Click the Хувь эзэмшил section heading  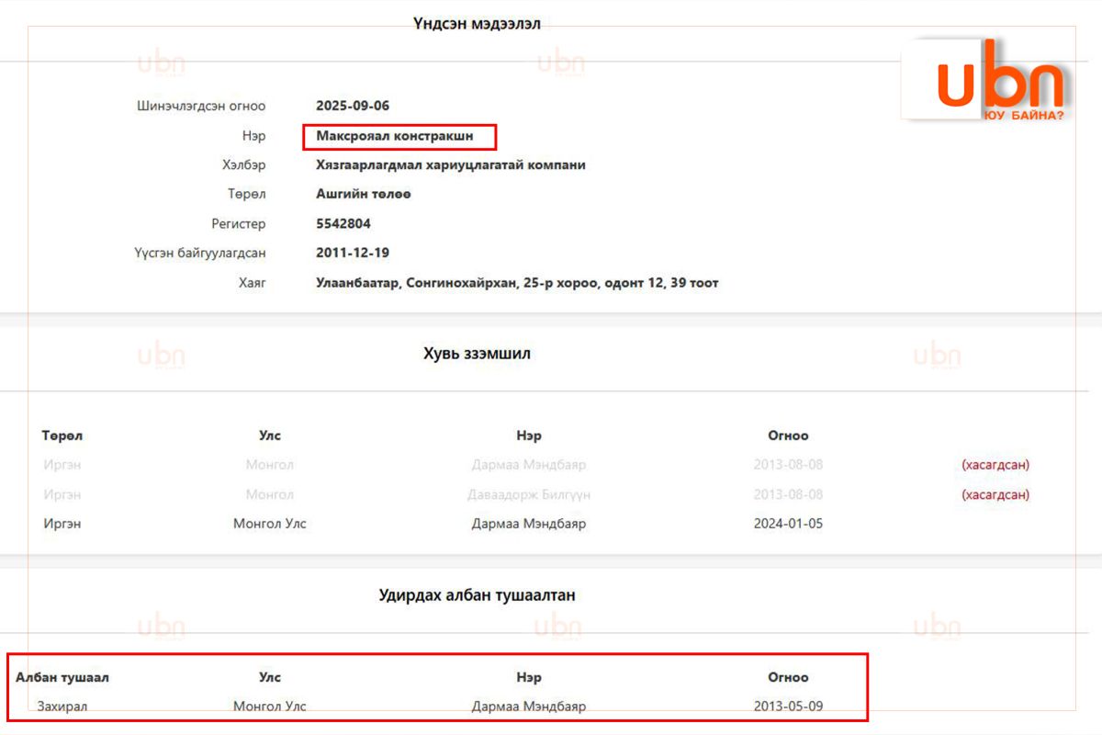point(477,354)
